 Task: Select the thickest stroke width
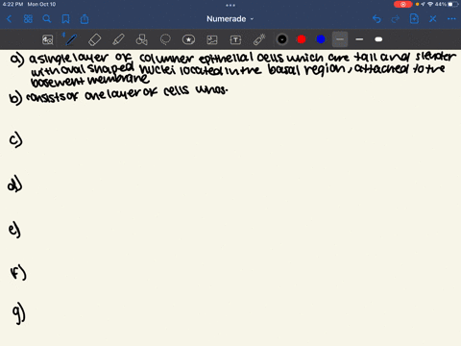click(378, 39)
